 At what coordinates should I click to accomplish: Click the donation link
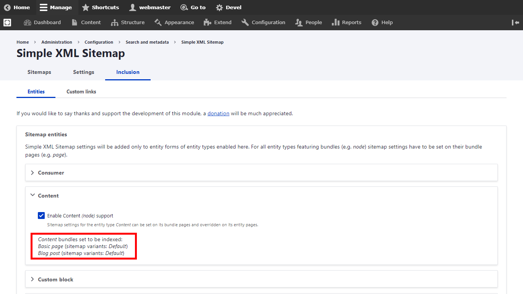tap(218, 113)
